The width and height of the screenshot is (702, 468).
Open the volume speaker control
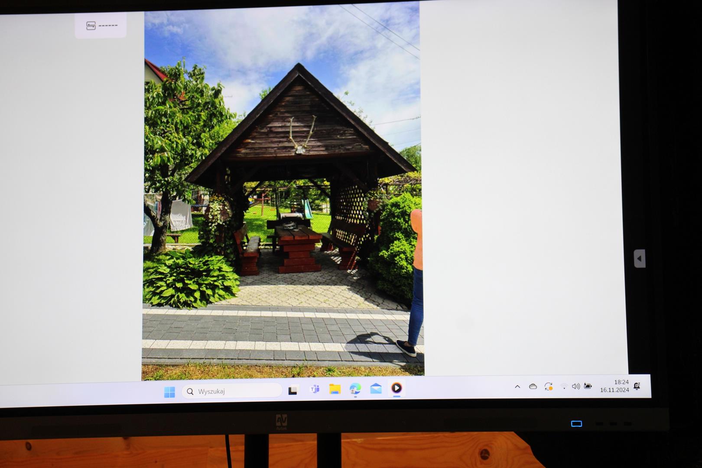(x=576, y=386)
